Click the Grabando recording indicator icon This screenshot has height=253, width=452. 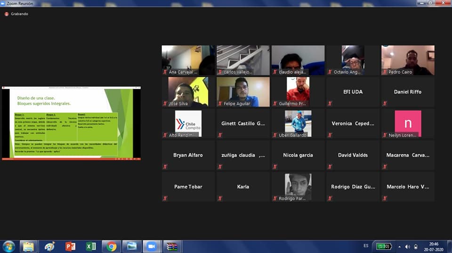7,14
